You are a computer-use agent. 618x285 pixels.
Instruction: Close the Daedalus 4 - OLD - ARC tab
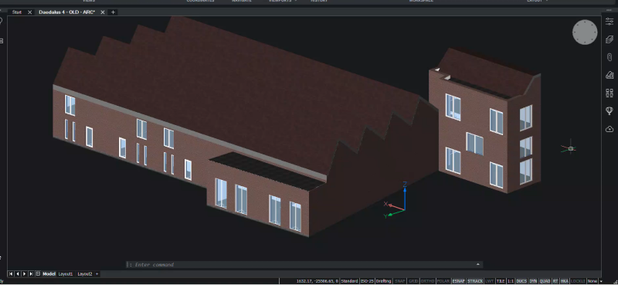coord(103,12)
